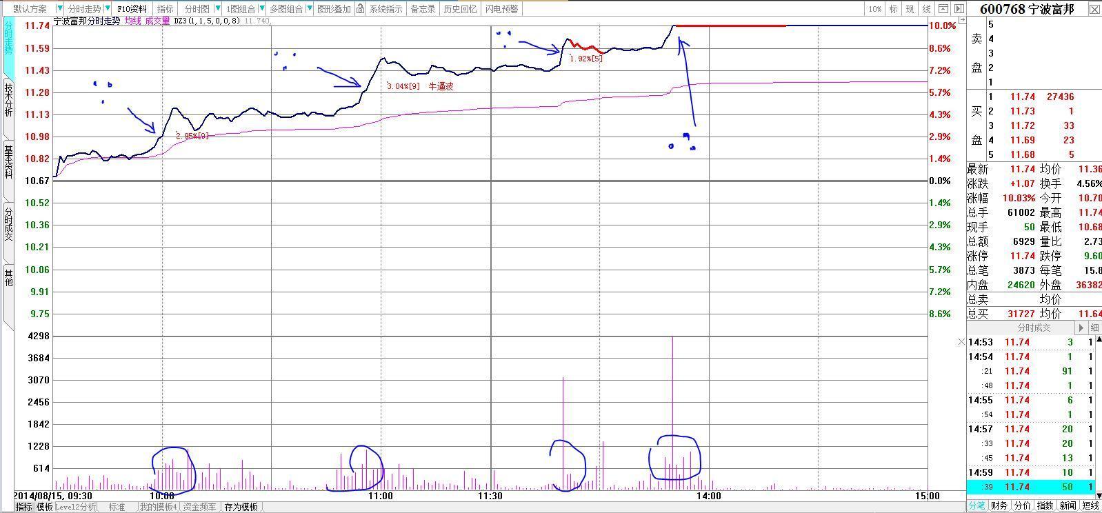1102x513 pixels.
Task: Switch to the 指数 tab
Action: [1045, 506]
